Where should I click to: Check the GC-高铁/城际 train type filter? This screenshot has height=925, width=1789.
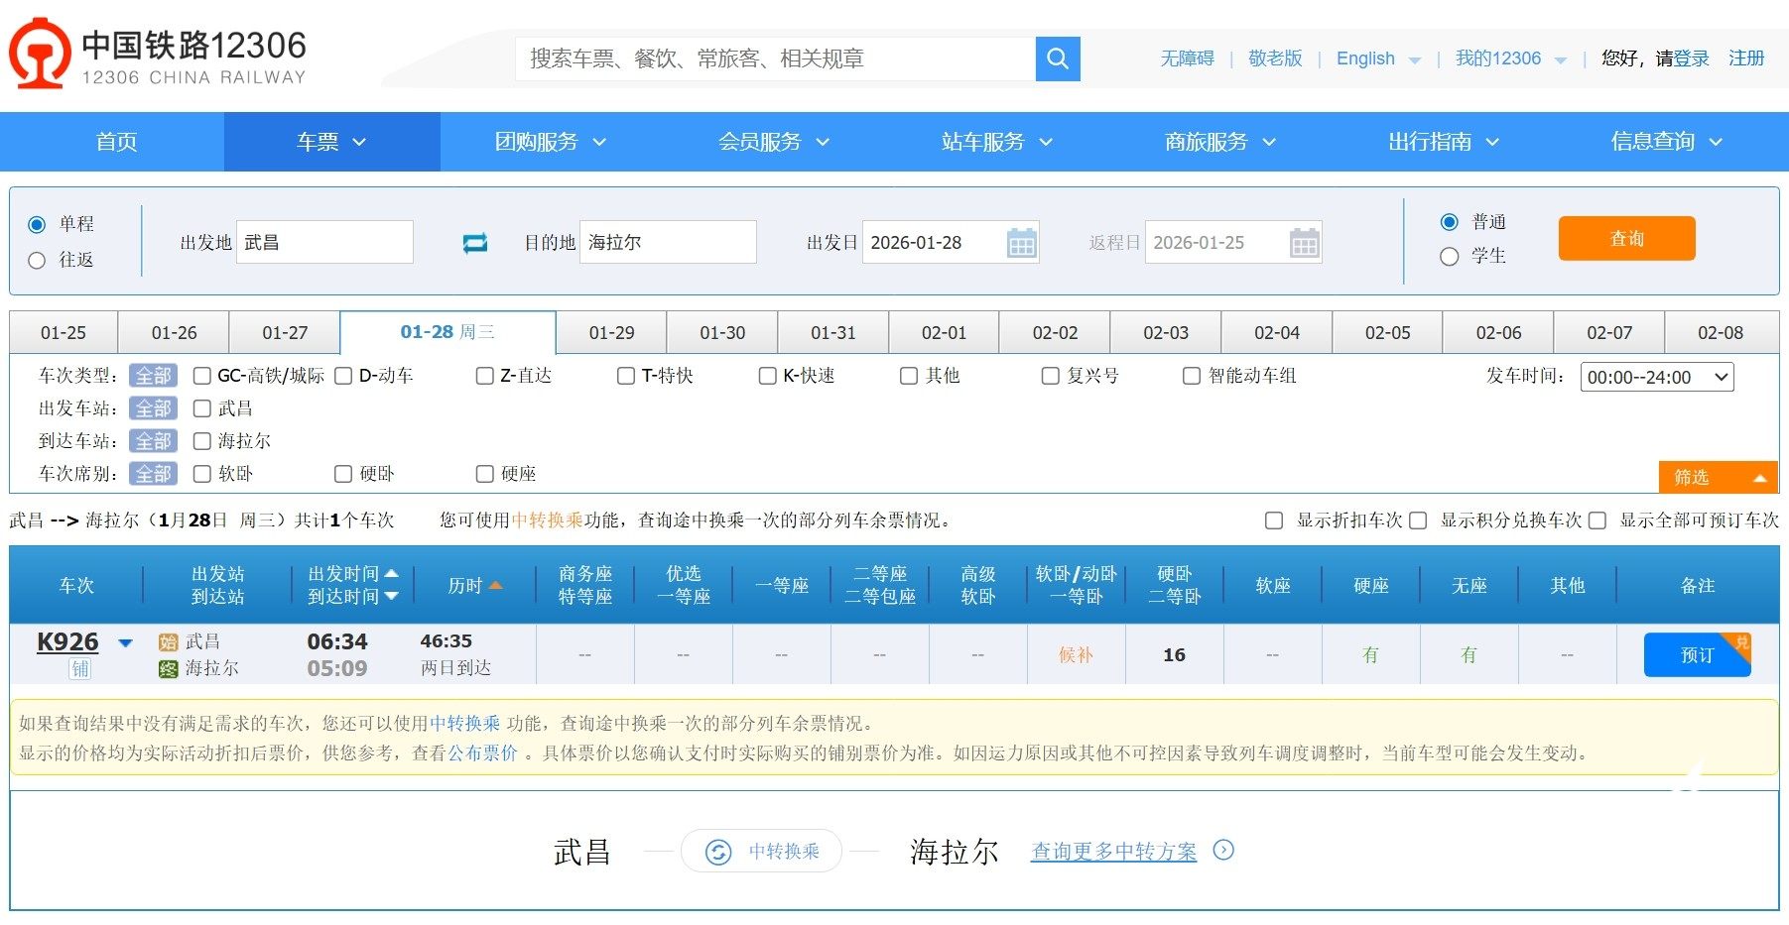click(x=202, y=376)
